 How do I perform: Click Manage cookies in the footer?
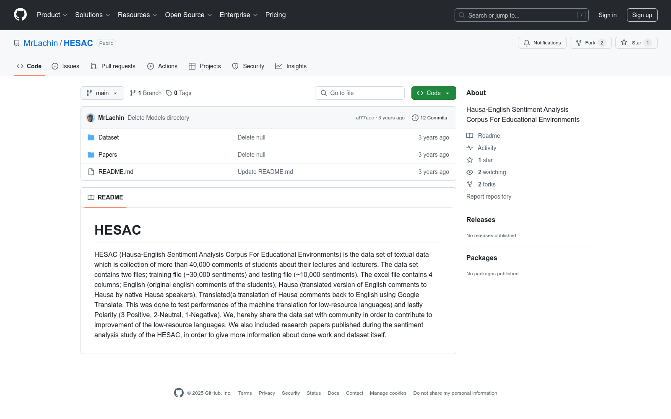point(388,393)
